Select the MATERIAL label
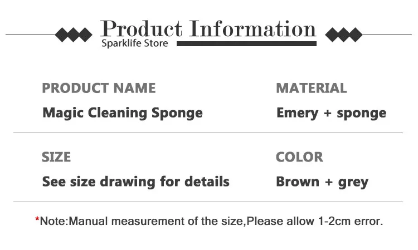The height and width of the screenshot is (250, 418). tap(311, 88)
